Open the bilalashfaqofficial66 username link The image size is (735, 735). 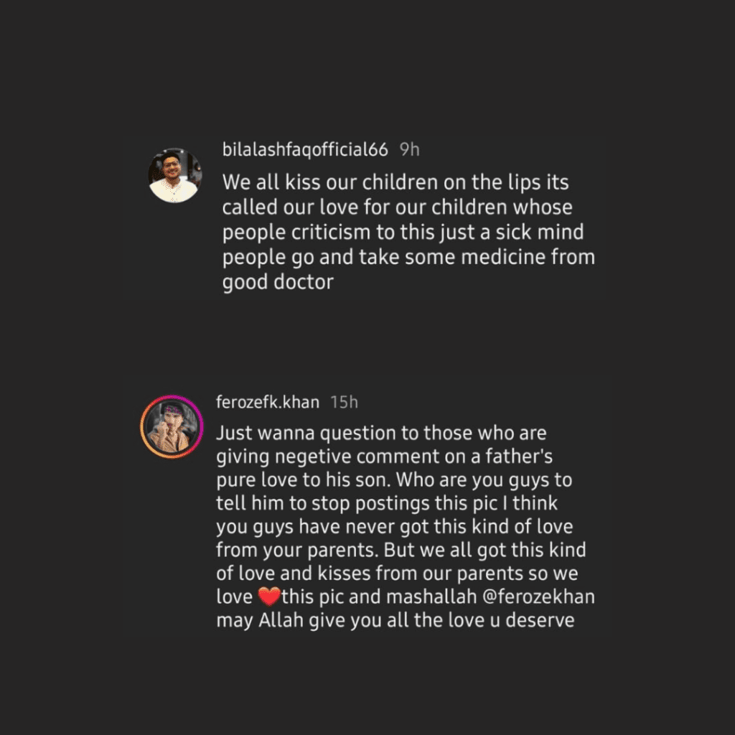305,149
